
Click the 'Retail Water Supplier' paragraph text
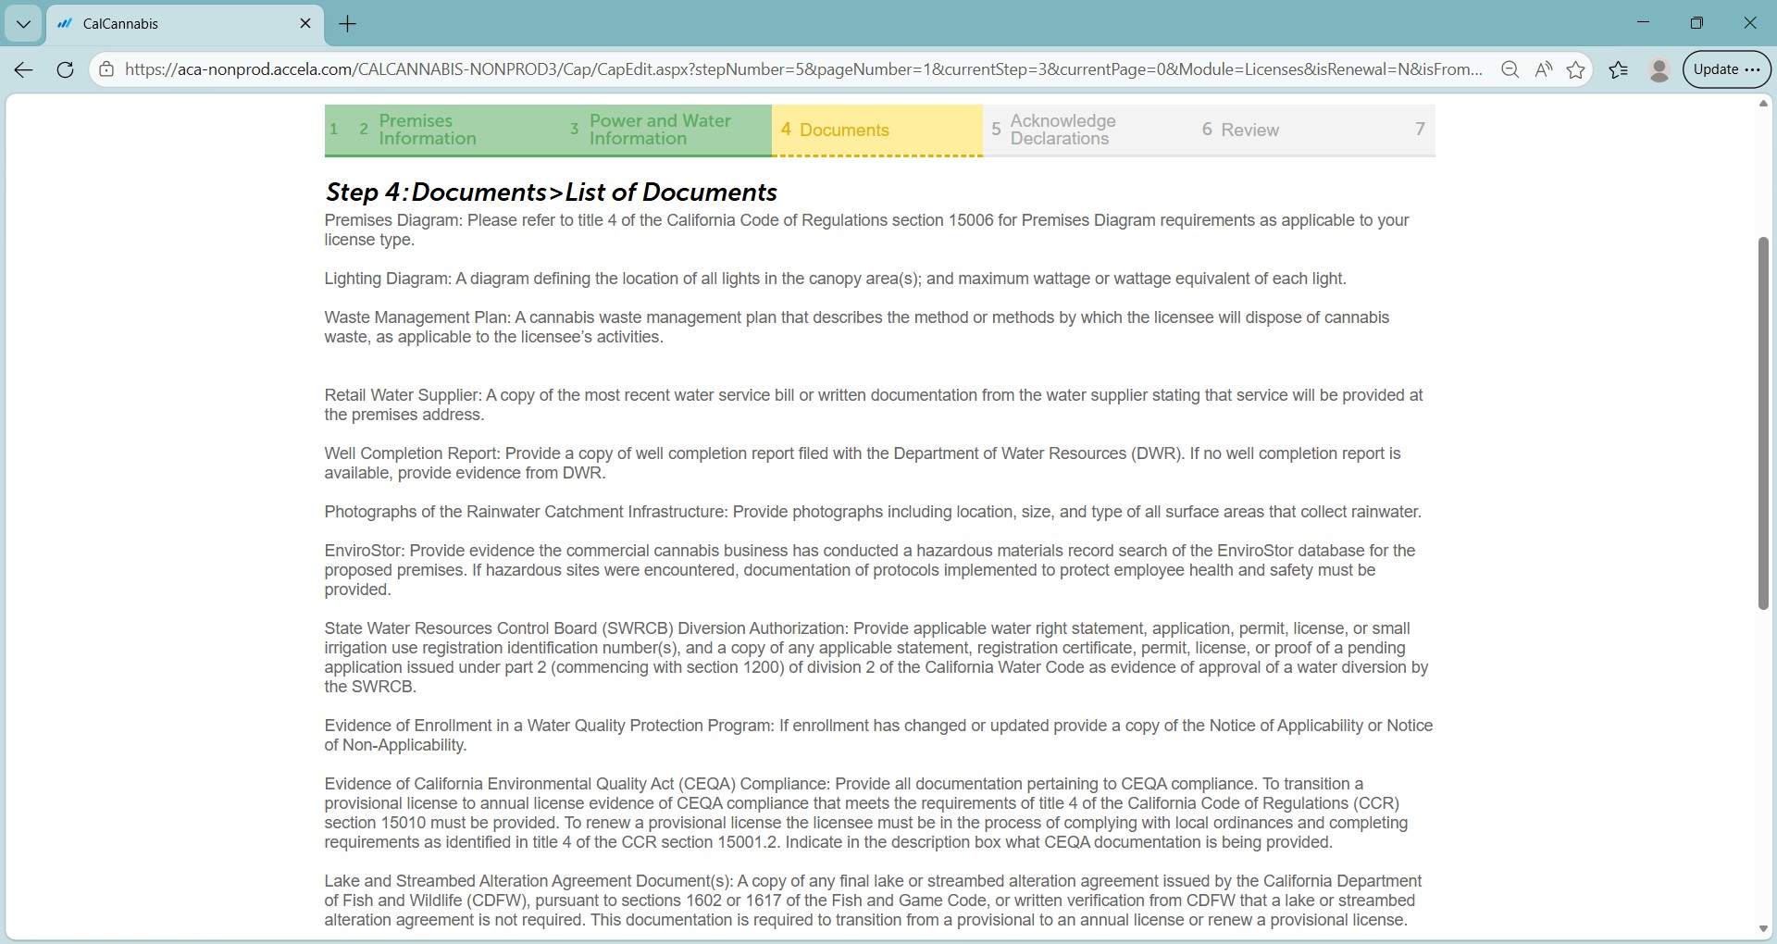(x=874, y=404)
